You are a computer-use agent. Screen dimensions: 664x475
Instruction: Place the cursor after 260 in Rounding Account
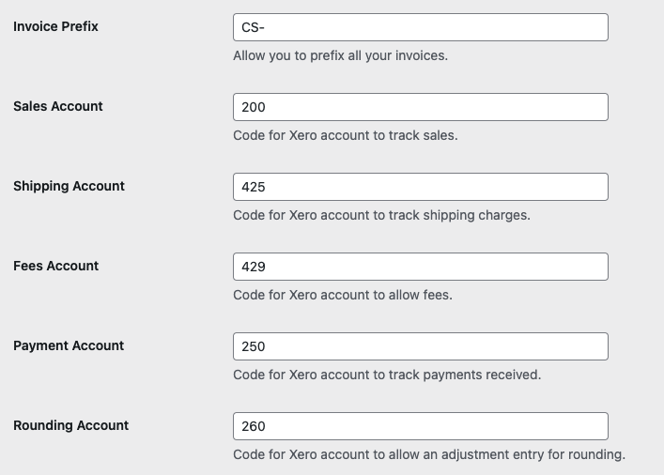click(x=267, y=426)
